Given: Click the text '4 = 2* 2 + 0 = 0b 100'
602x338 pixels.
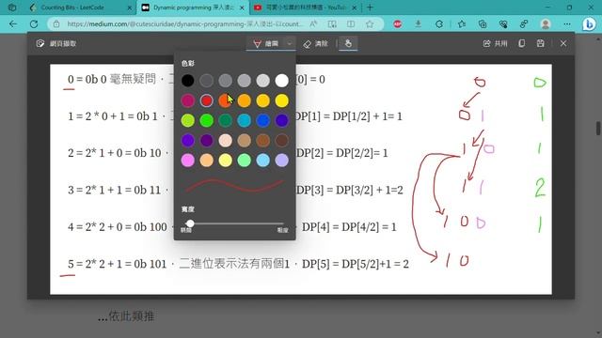Looking at the screenshot, I should pyautogui.click(x=118, y=227).
